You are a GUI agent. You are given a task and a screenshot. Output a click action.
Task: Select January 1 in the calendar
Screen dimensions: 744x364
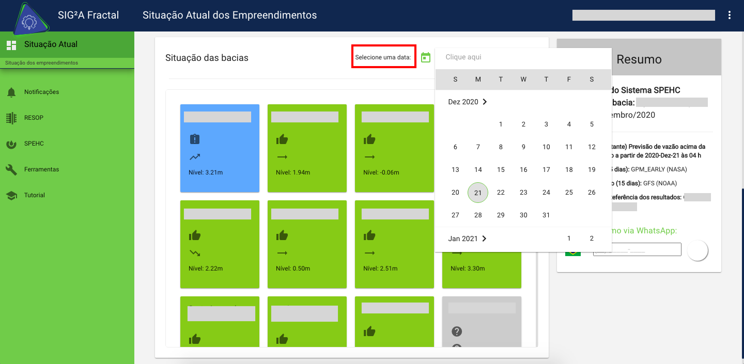[x=569, y=239]
